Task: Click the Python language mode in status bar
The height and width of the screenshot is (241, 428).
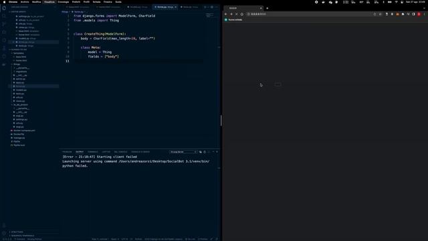Action: click(x=138, y=239)
